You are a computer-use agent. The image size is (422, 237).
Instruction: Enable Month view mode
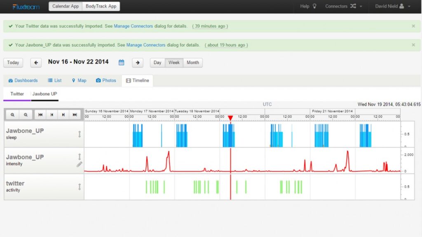click(x=193, y=63)
